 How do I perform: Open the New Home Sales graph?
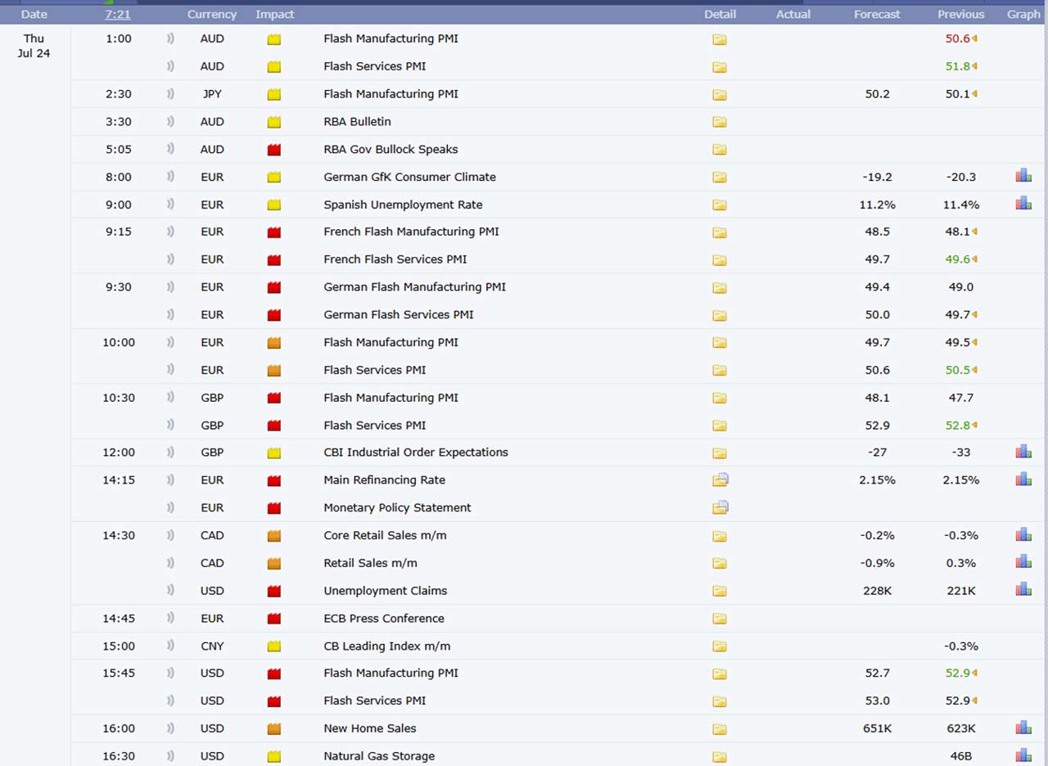1023,728
